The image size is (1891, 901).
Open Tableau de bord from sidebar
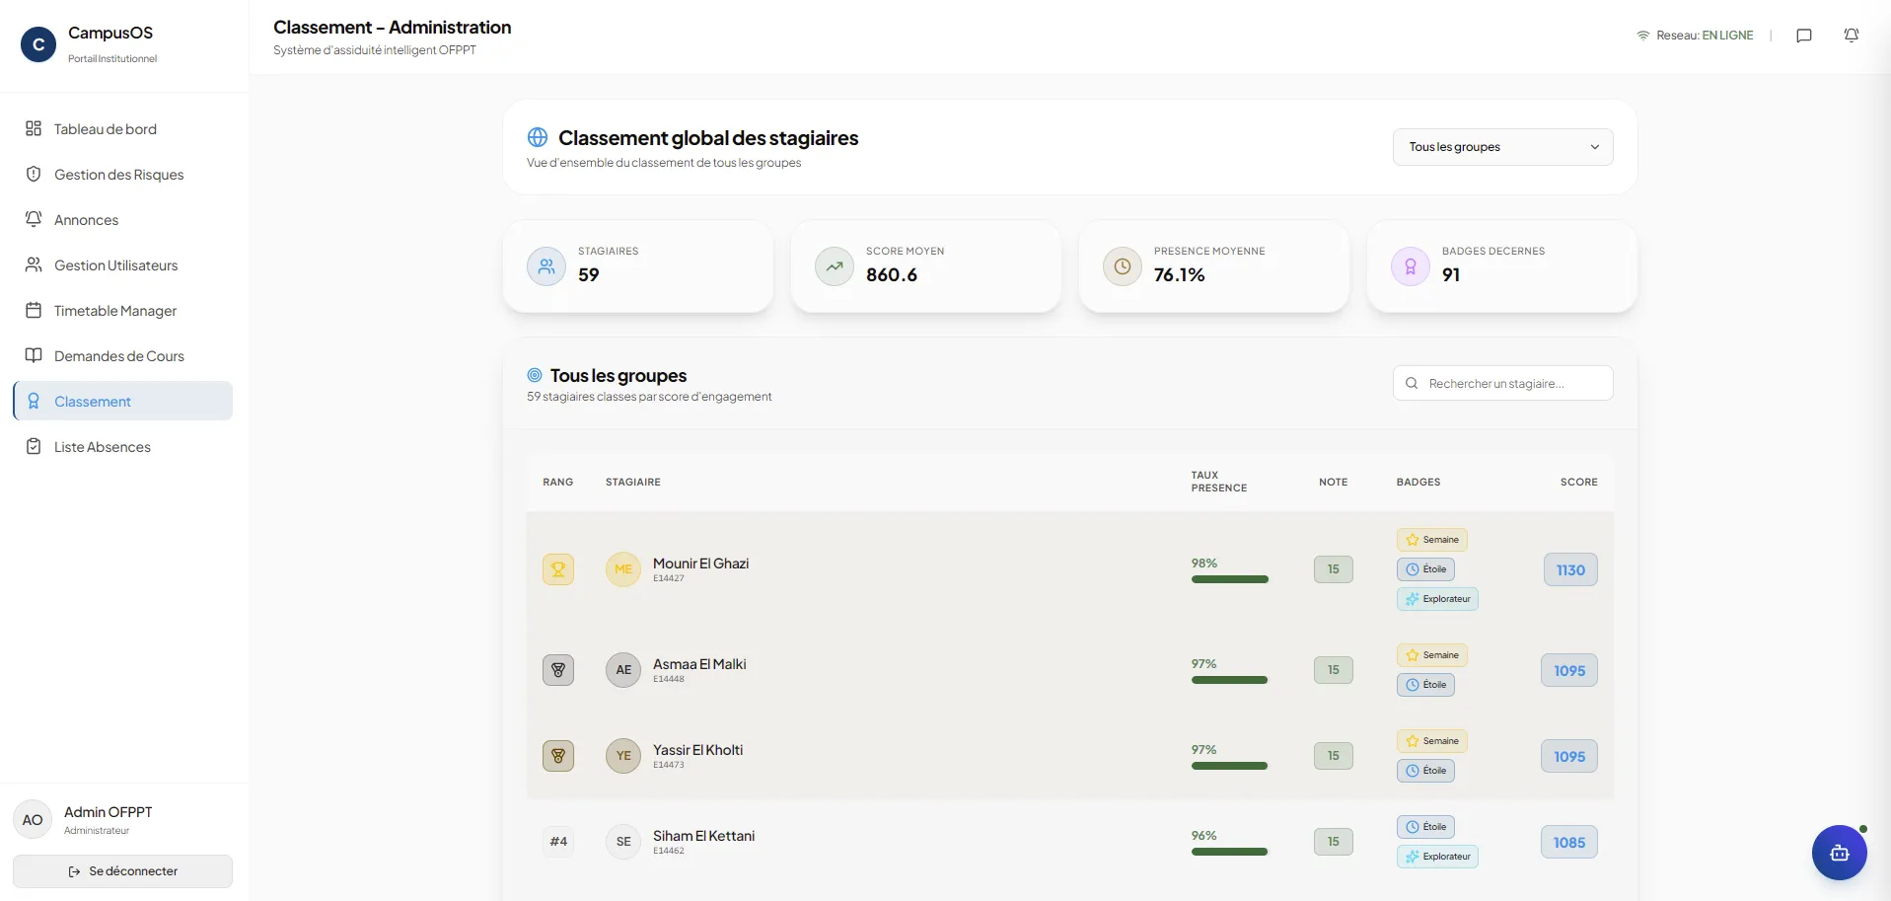coord(123,129)
